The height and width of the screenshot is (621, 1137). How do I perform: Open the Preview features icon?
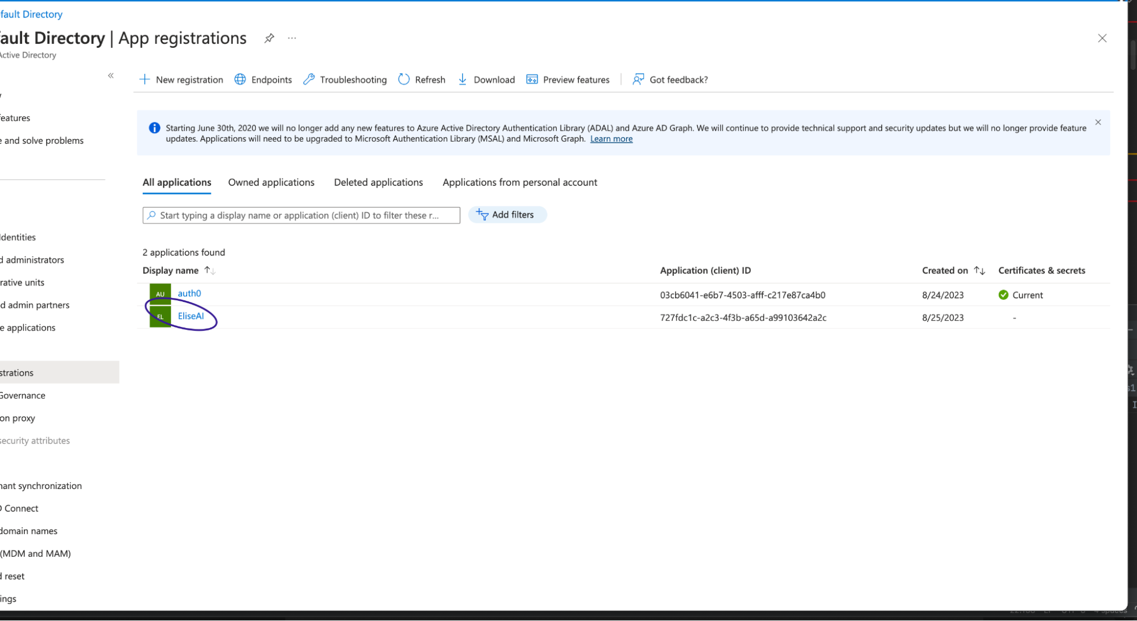[x=532, y=80]
